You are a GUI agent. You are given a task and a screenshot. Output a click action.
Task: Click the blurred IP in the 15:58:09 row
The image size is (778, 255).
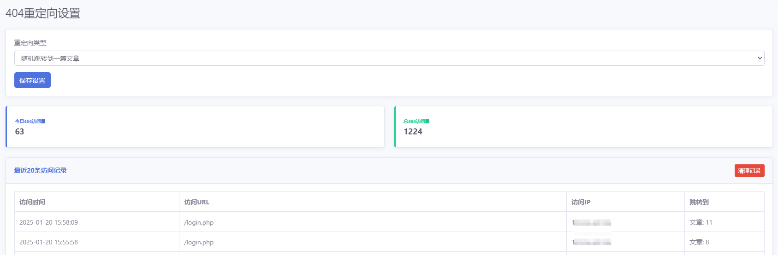(591, 223)
